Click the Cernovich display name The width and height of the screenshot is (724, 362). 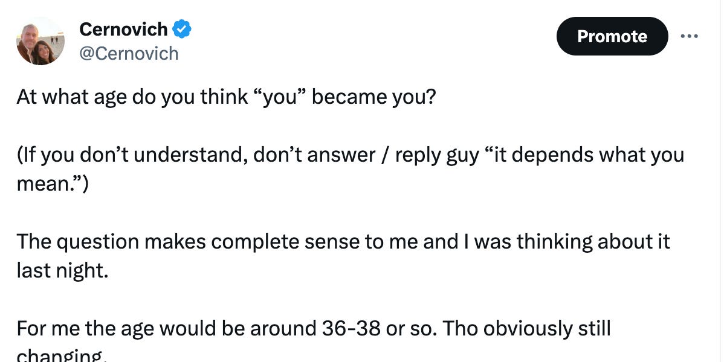coord(123,28)
